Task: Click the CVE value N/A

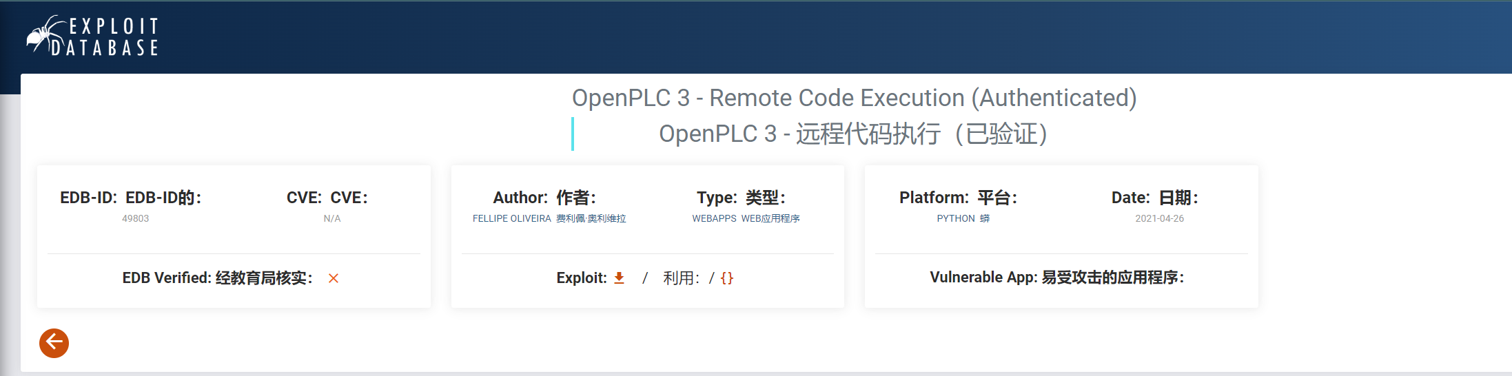Action: 332,218
